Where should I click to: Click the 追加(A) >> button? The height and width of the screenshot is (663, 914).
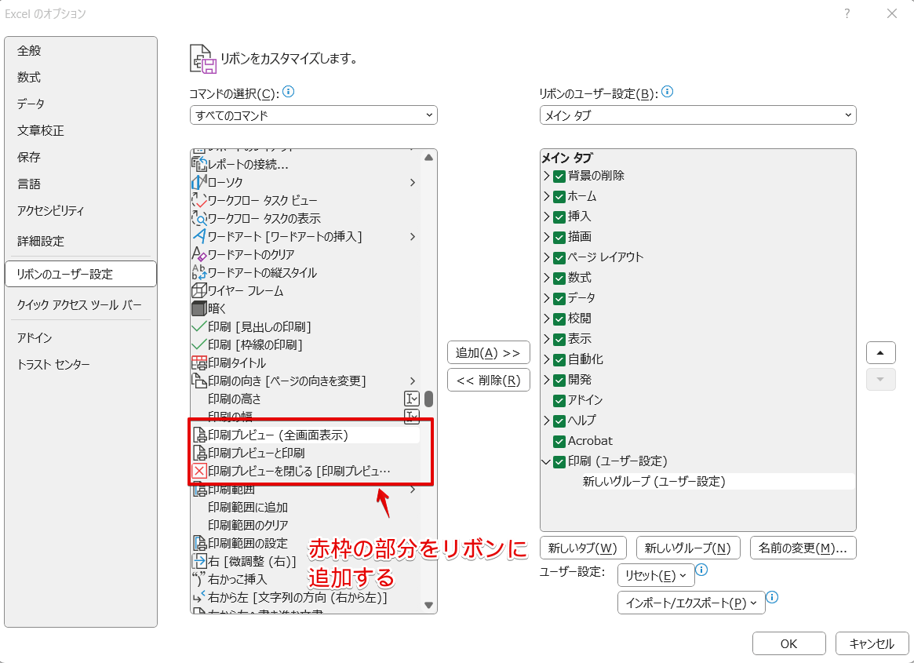coord(488,352)
